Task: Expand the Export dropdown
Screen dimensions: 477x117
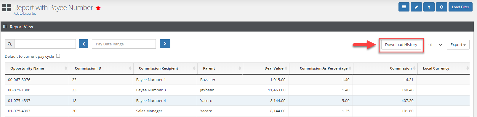Action: pos(458,45)
